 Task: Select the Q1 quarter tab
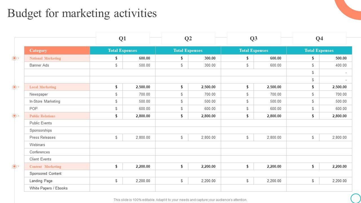(122, 39)
